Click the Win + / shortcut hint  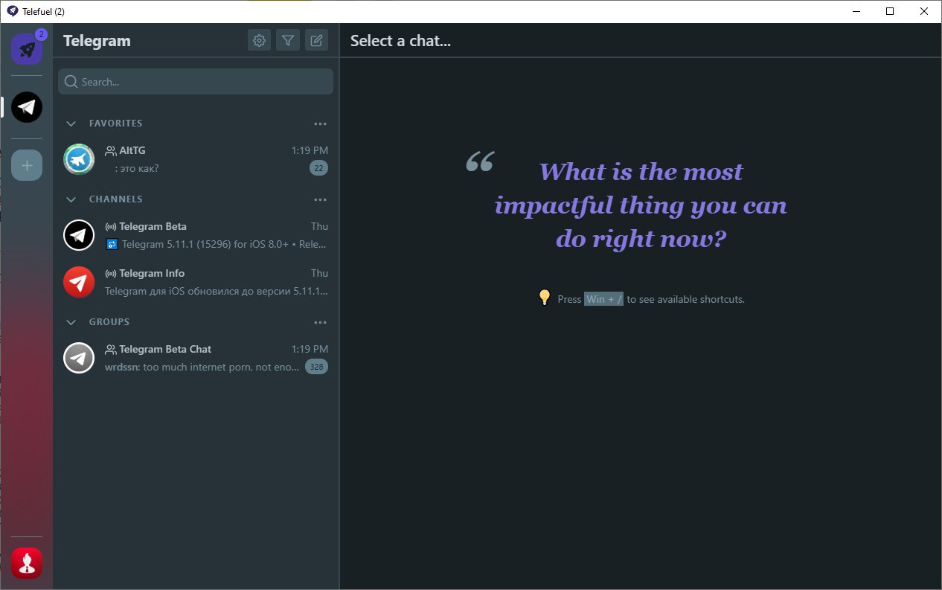click(x=603, y=299)
